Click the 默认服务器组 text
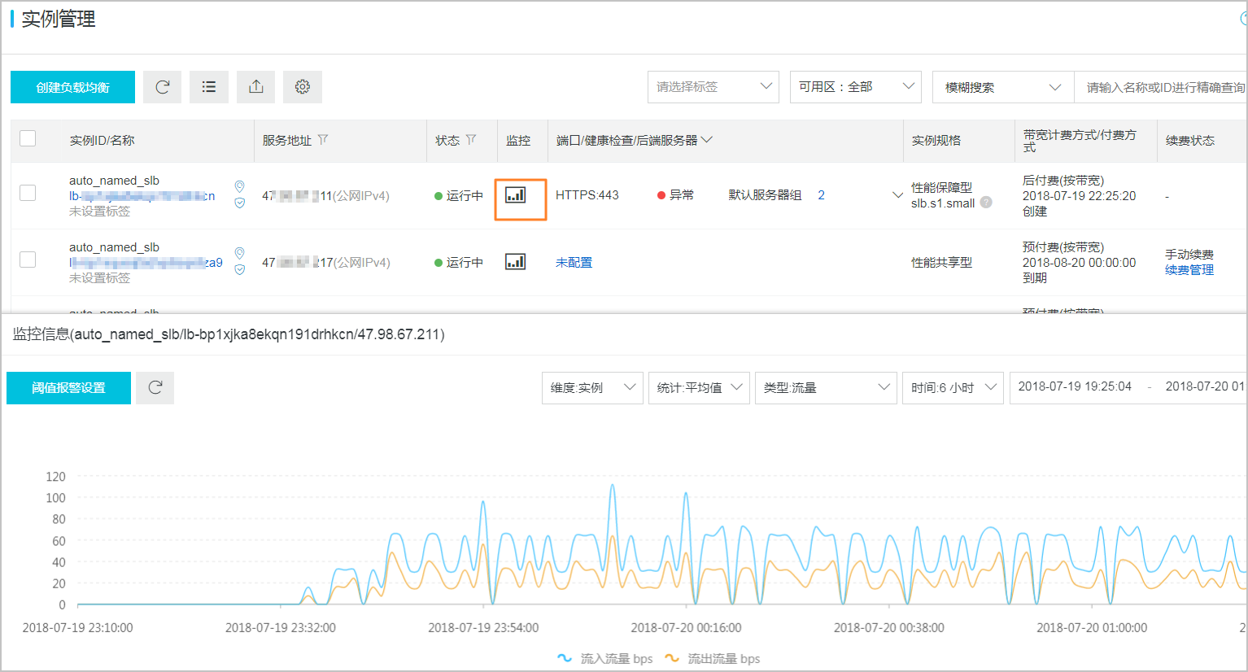The width and height of the screenshot is (1248, 672). click(x=765, y=195)
